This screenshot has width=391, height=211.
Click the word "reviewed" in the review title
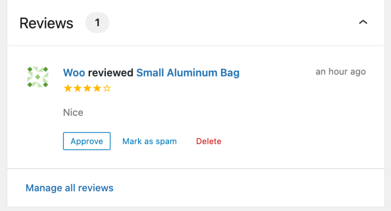pos(110,72)
